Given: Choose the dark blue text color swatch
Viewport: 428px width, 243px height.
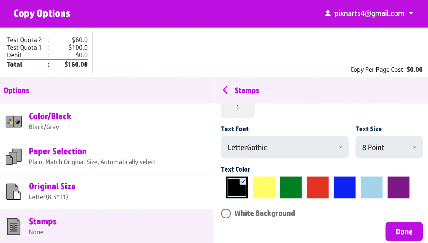Looking at the screenshot, I should (345, 187).
